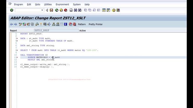Set or delete external breakpoint icon
The image size is (193, 108).
(x=74, y=24)
